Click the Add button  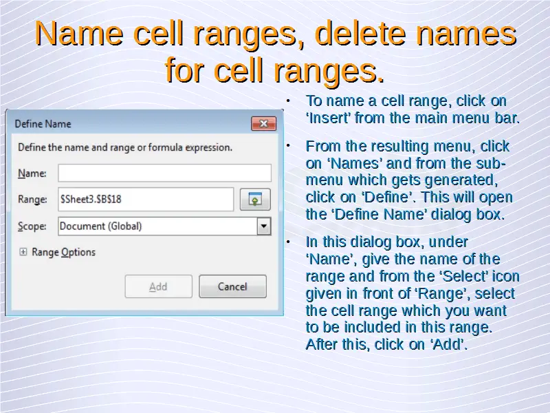click(158, 286)
